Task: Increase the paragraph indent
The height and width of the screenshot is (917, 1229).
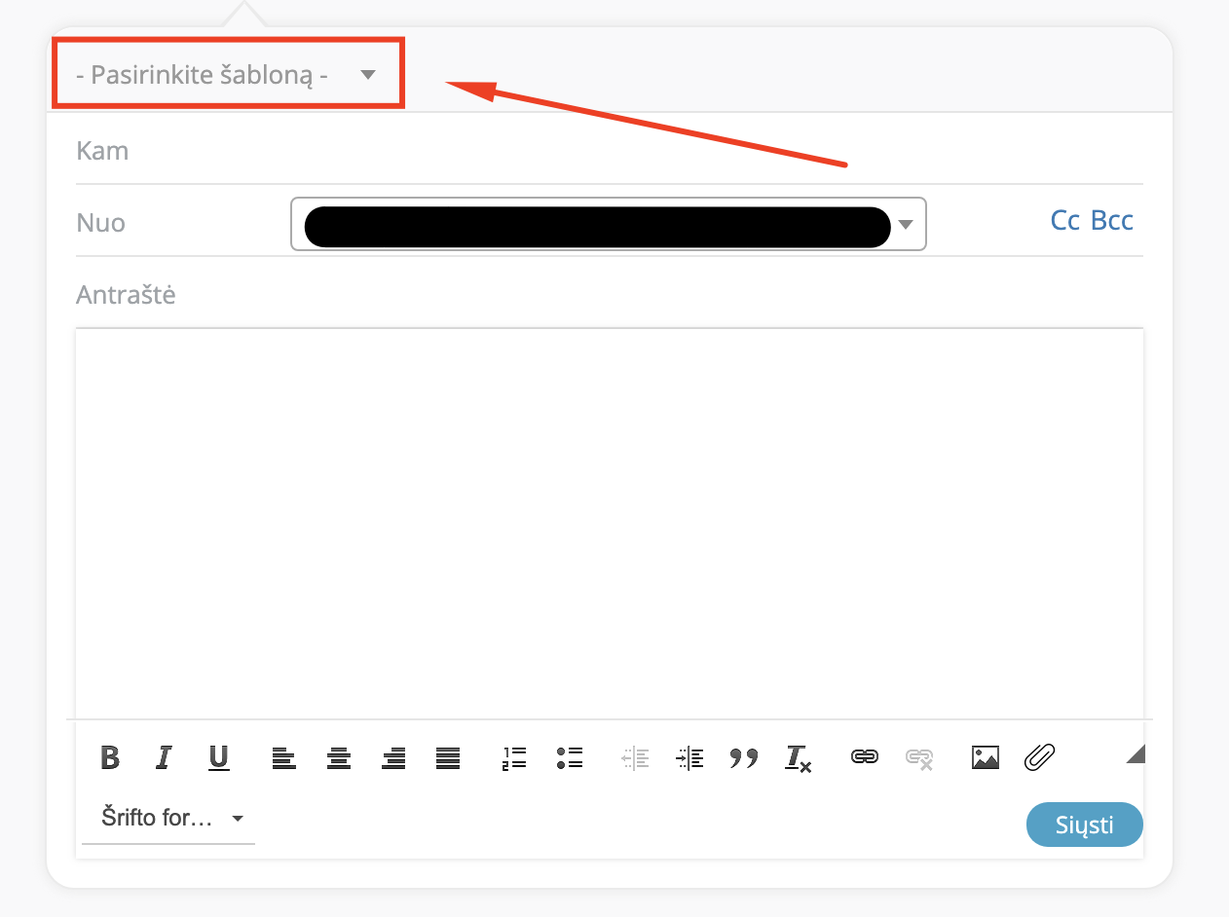Action: (689, 757)
